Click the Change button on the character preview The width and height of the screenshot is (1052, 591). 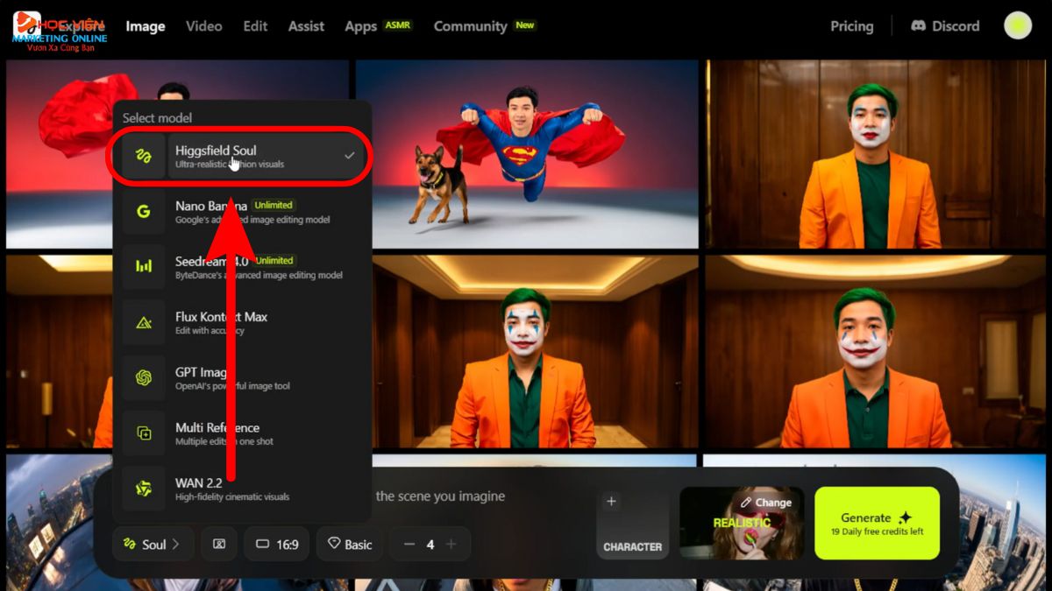pos(766,502)
